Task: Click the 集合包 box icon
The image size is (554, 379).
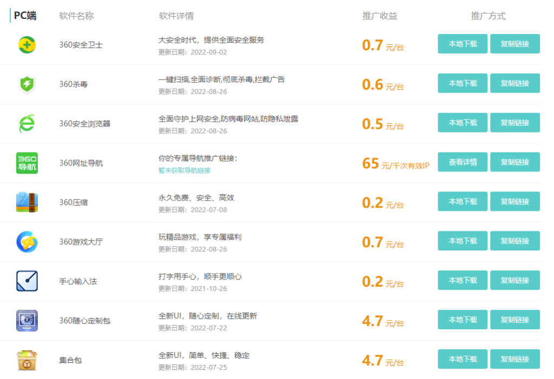Action: click(x=27, y=360)
